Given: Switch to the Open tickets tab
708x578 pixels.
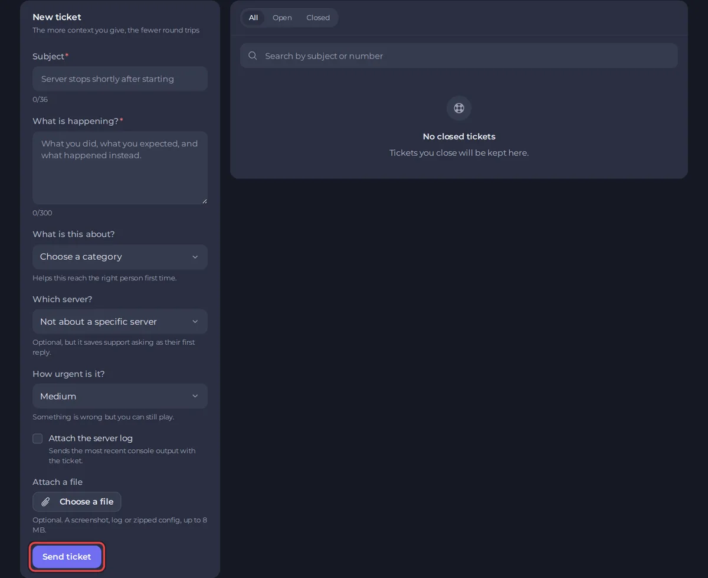Looking at the screenshot, I should (282, 18).
